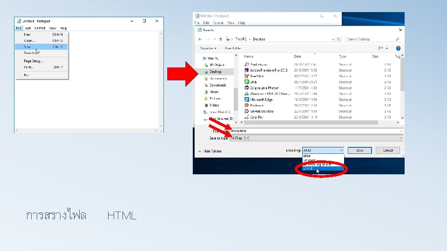
Task: Click the file list horizontal scrollbar
Action: click(x=311, y=122)
